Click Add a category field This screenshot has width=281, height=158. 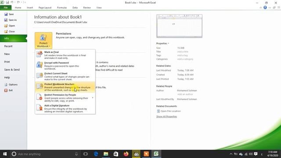coord(185,59)
